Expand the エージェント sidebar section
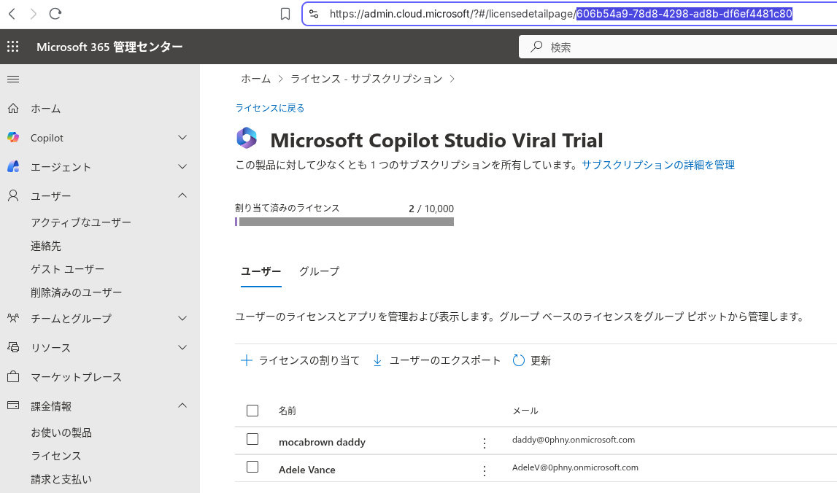The width and height of the screenshot is (837, 493). tap(182, 166)
